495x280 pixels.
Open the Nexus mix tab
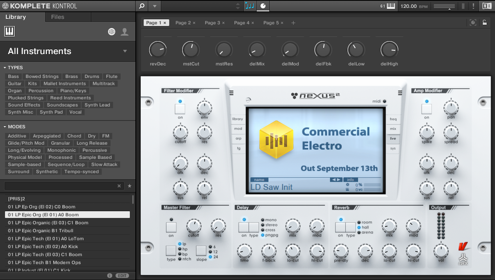[x=393, y=129]
